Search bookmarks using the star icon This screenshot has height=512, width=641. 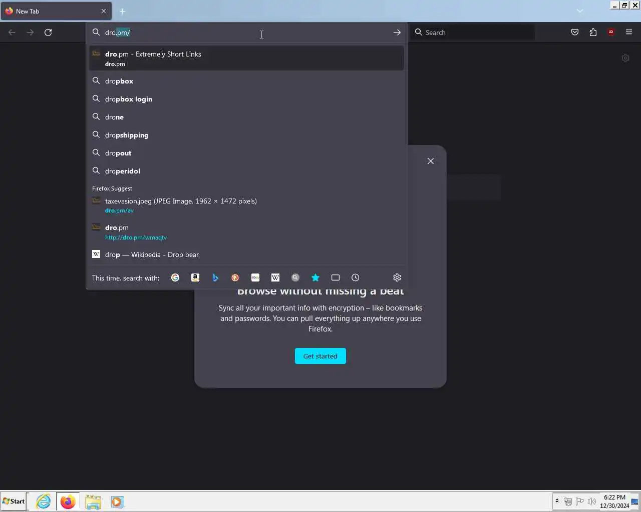315,277
